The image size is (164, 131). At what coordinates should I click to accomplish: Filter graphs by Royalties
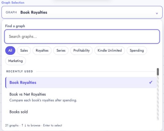42,50
